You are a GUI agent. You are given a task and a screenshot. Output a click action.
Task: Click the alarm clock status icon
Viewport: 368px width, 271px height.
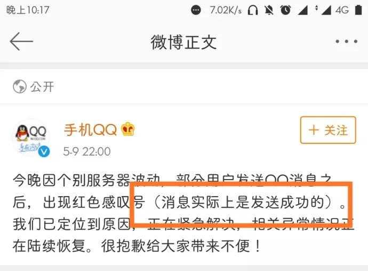point(286,10)
